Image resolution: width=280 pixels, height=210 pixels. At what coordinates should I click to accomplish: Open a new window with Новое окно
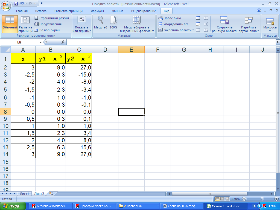coord(170,18)
